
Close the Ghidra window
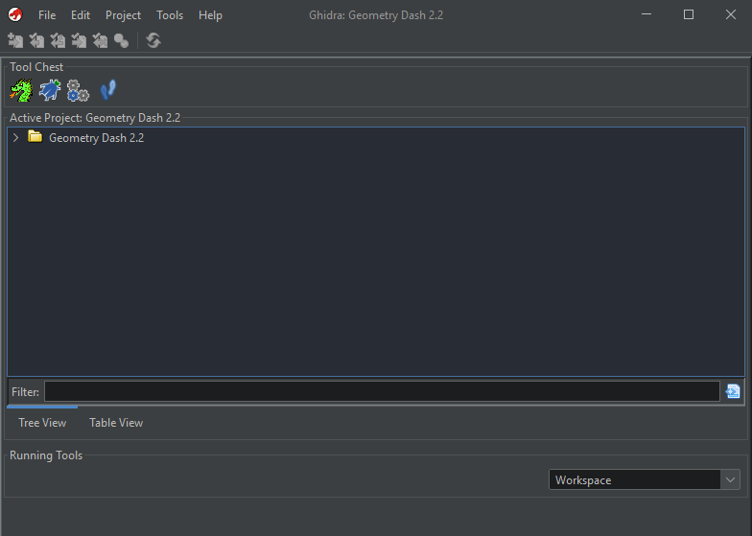click(731, 15)
